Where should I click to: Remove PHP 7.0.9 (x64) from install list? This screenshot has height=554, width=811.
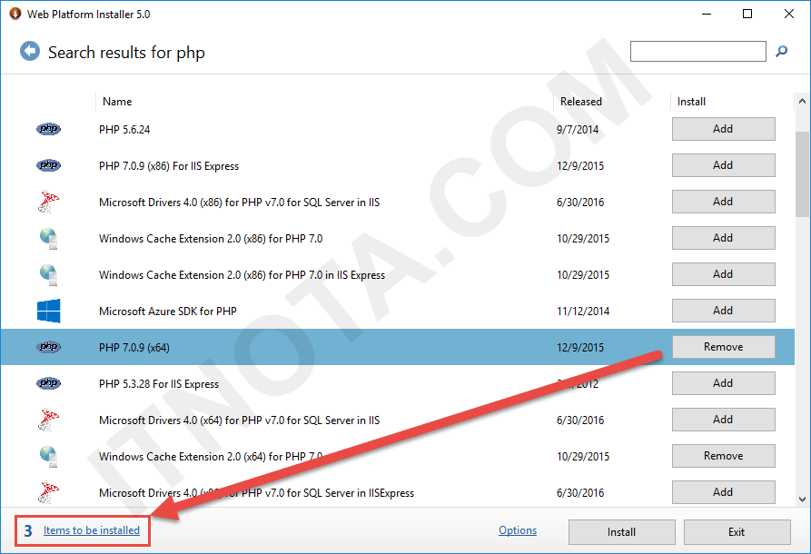point(723,347)
